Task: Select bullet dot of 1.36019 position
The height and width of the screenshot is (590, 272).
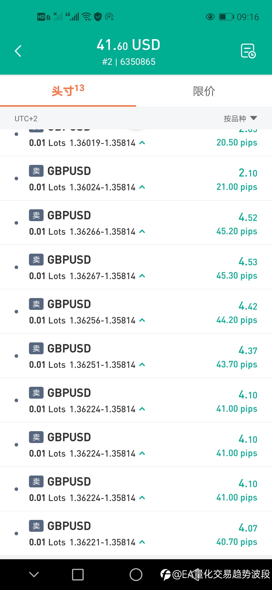Action: pos(16,134)
